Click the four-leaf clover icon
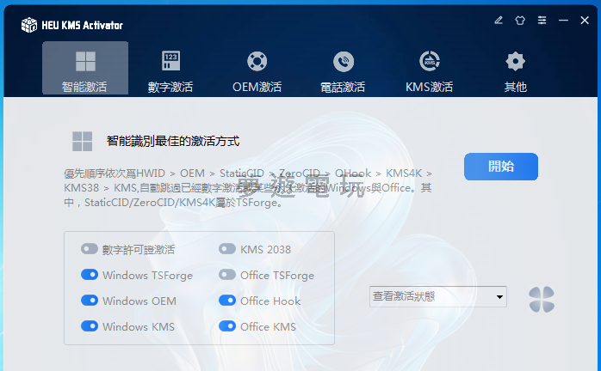The height and width of the screenshot is (371, 601). point(542,299)
